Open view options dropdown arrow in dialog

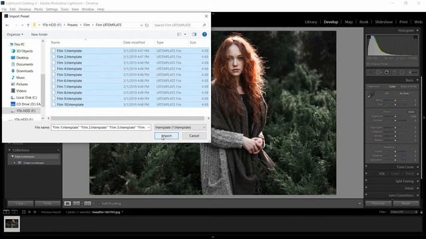pyautogui.click(x=185, y=35)
